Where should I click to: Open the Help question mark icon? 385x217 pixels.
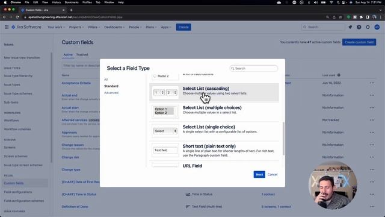[359, 27]
